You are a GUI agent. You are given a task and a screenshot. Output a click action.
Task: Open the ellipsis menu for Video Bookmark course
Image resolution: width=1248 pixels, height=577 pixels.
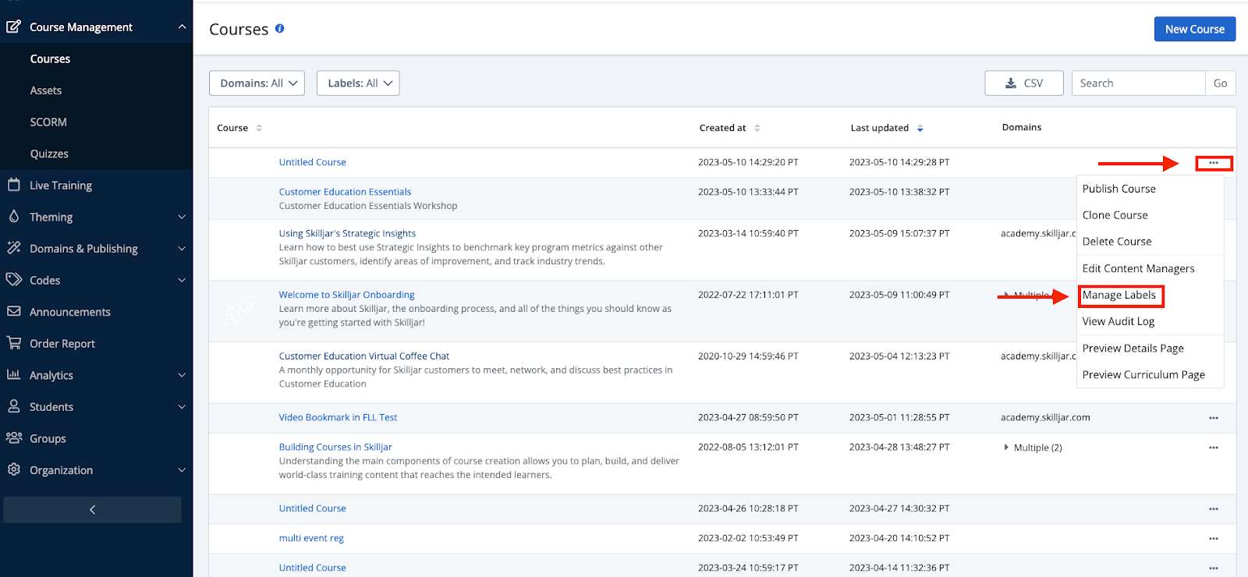click(x=1213, y=418)
